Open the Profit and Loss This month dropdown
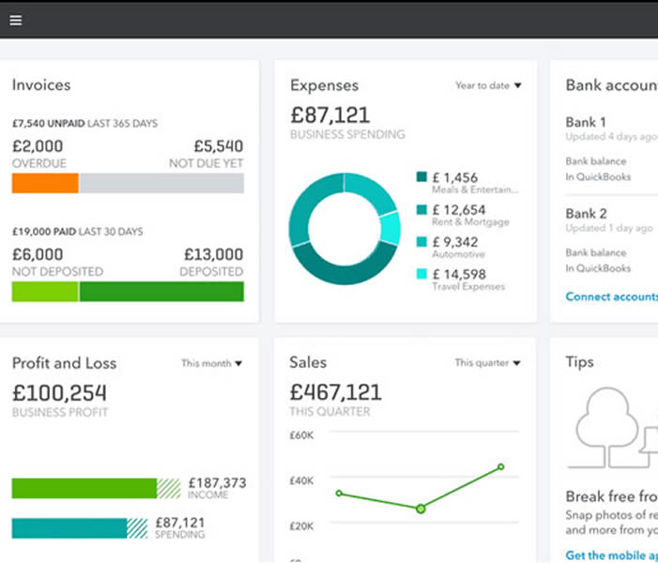Viewport: 658px width, 563px height. coord(211,363)
